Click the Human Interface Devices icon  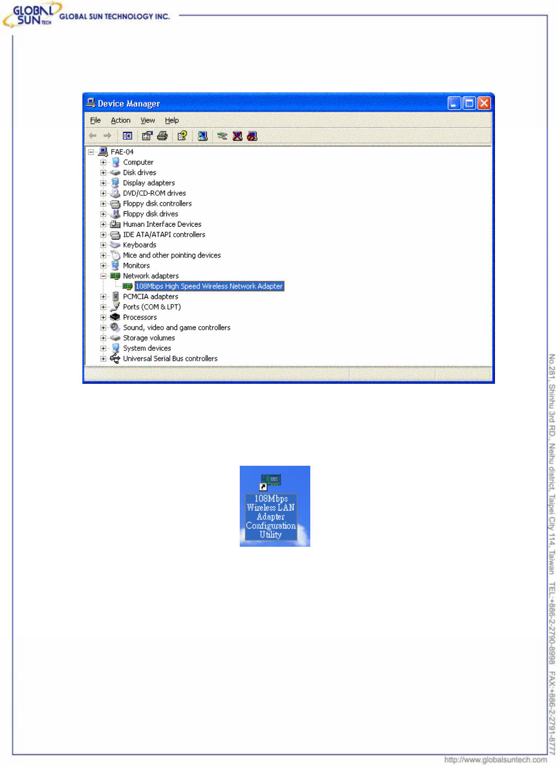[115, 224]
